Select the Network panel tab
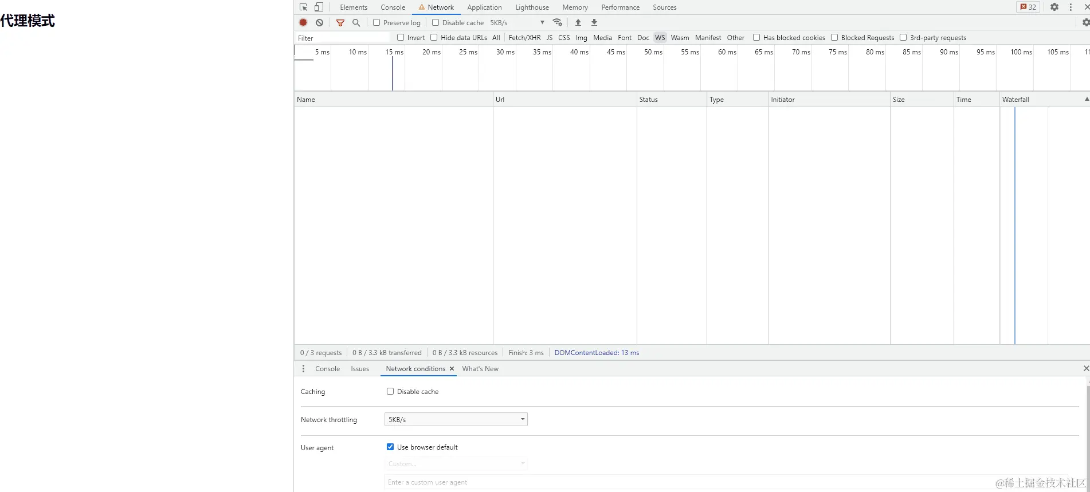The width and height of the screenshot is (1090, 492). pyautogui.click(x=436, y=7)
